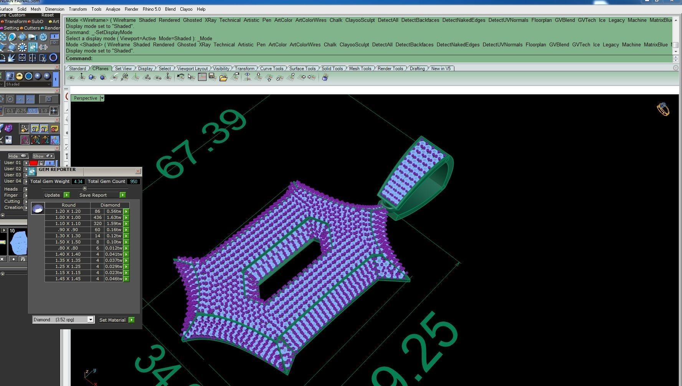Screen dimensions: 682x386
Task: Click the CPlane elevation up-arrow icon
Action: (x=82, y=77)
